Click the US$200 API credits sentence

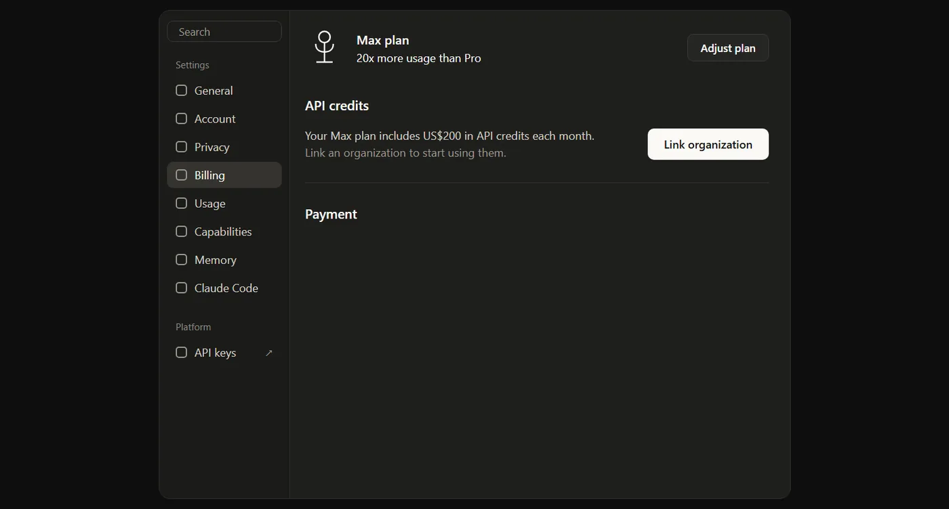click(x=449, y=136)
